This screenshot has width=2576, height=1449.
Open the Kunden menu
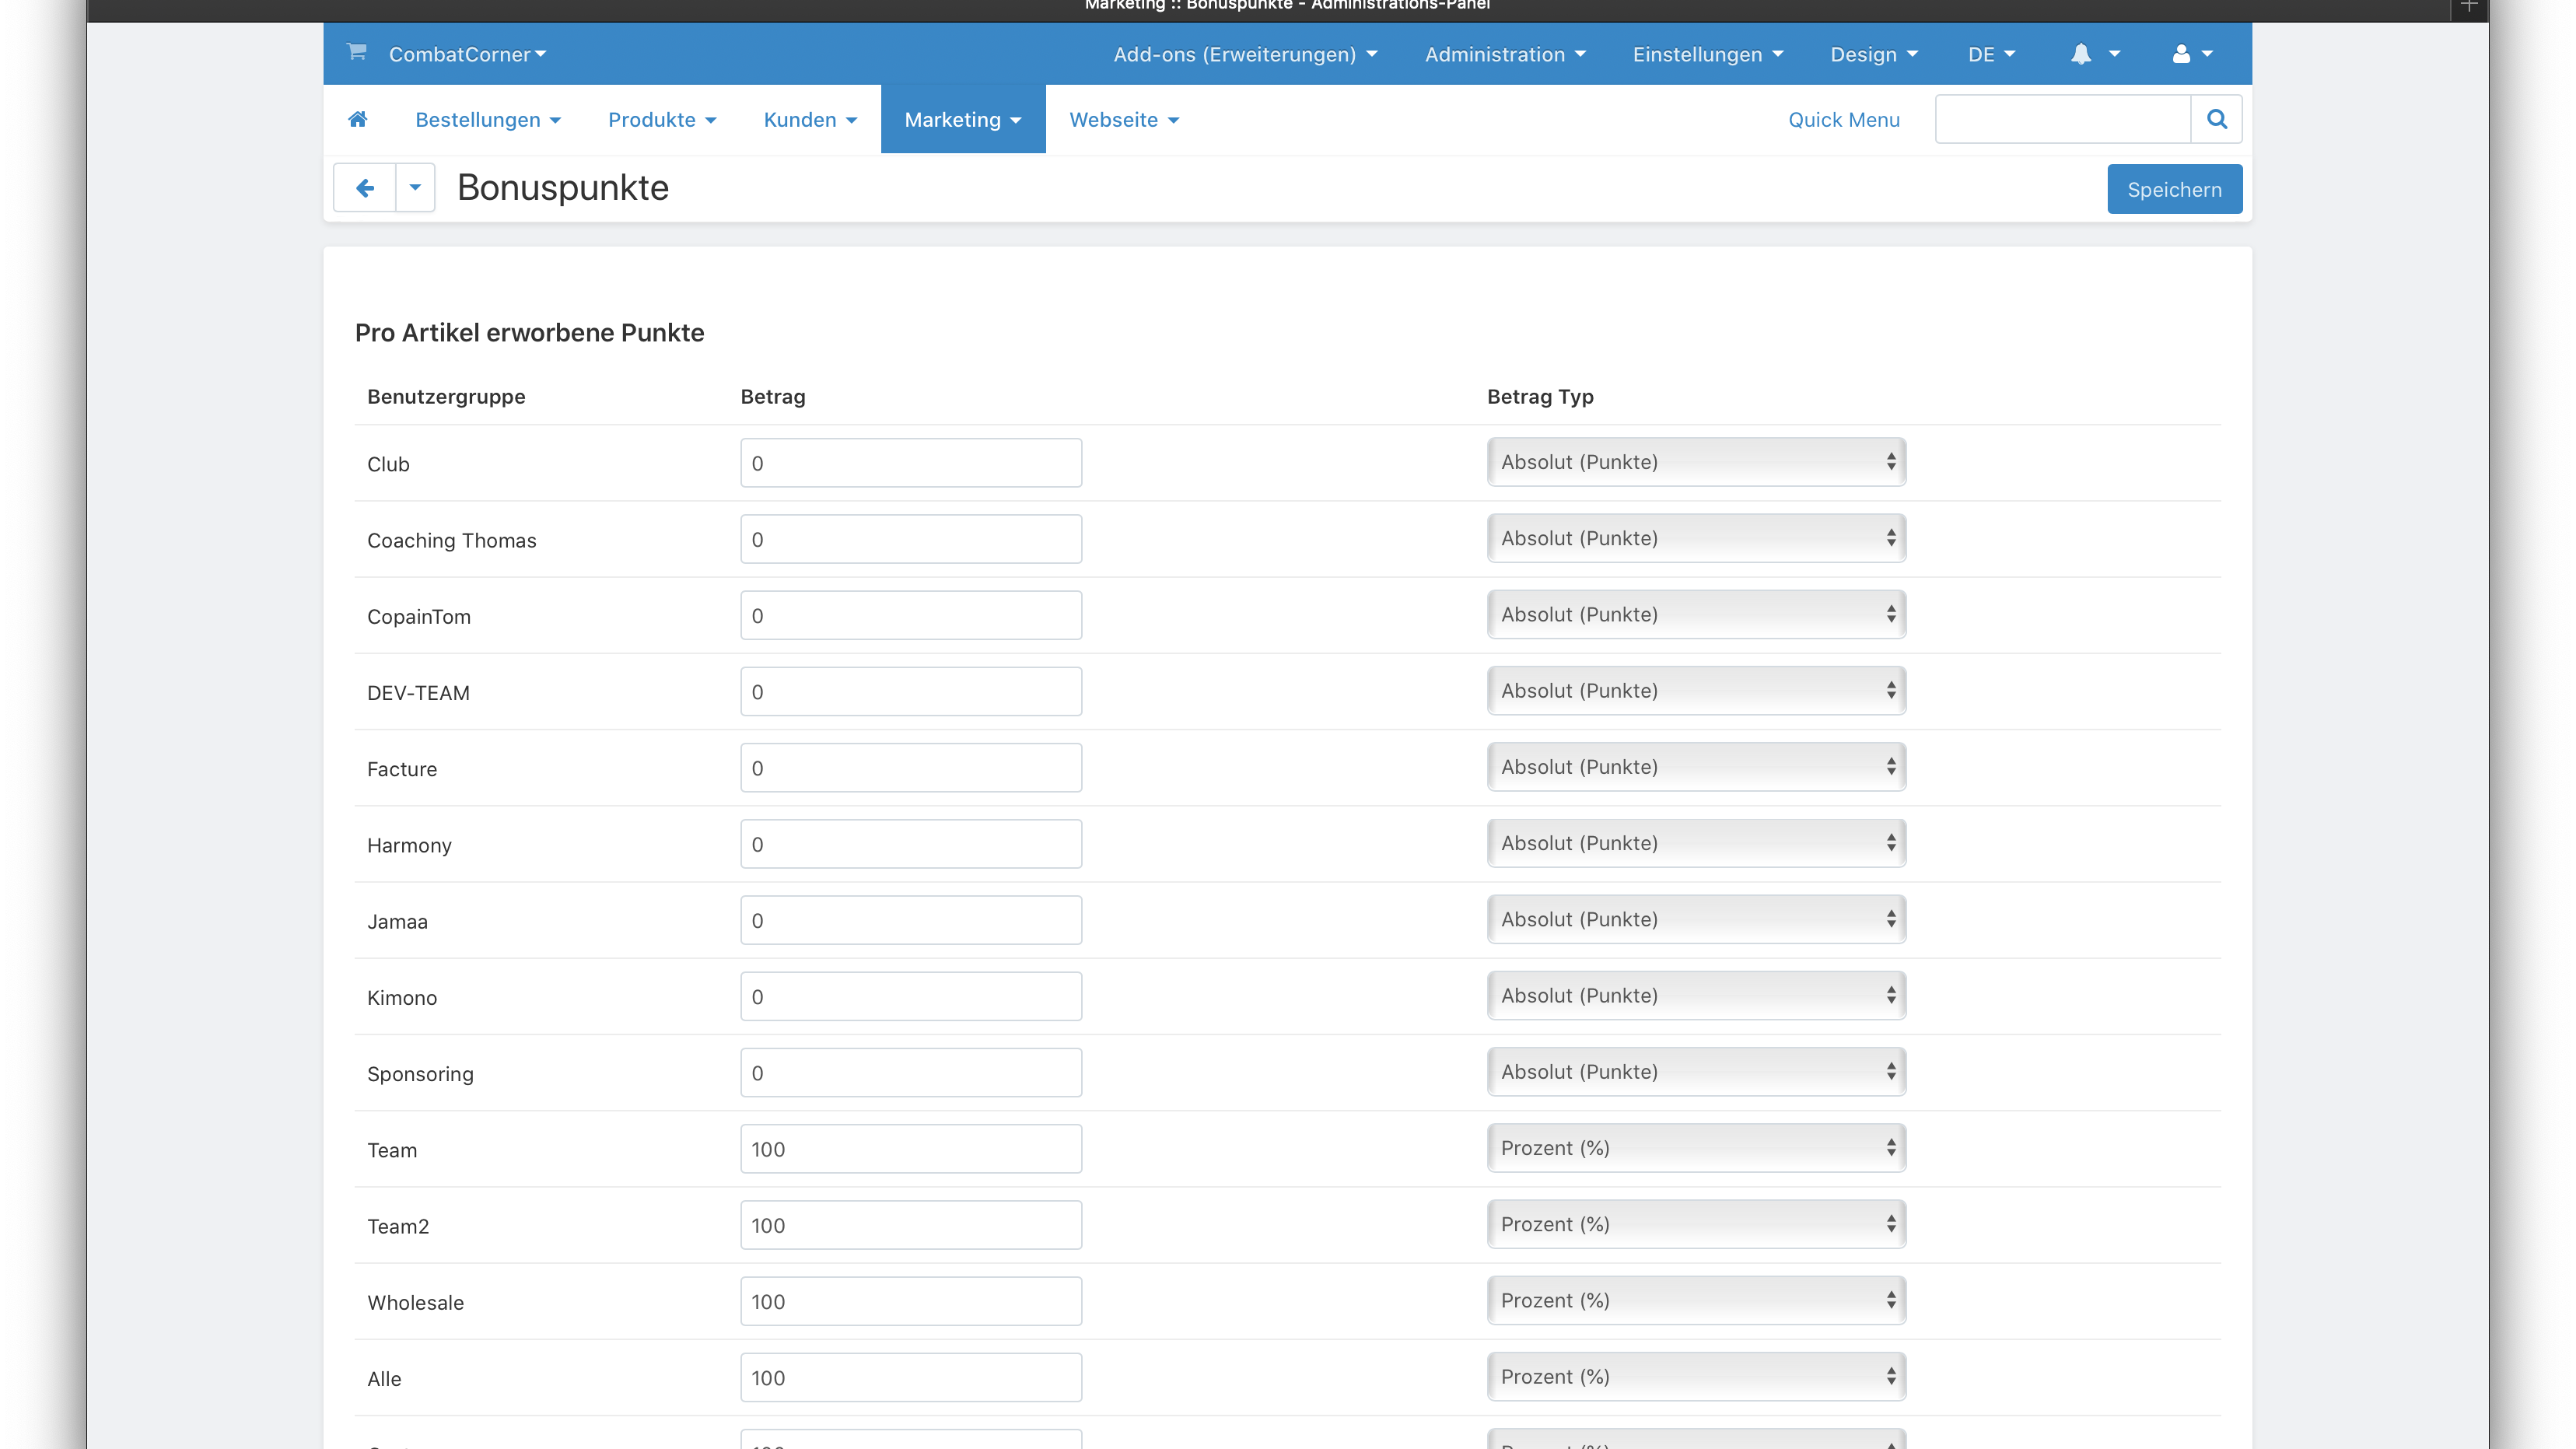(x=810, y=119)
